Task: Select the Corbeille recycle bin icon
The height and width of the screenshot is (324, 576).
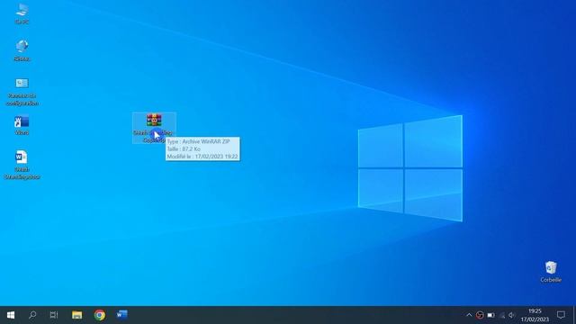Action: 550,272
